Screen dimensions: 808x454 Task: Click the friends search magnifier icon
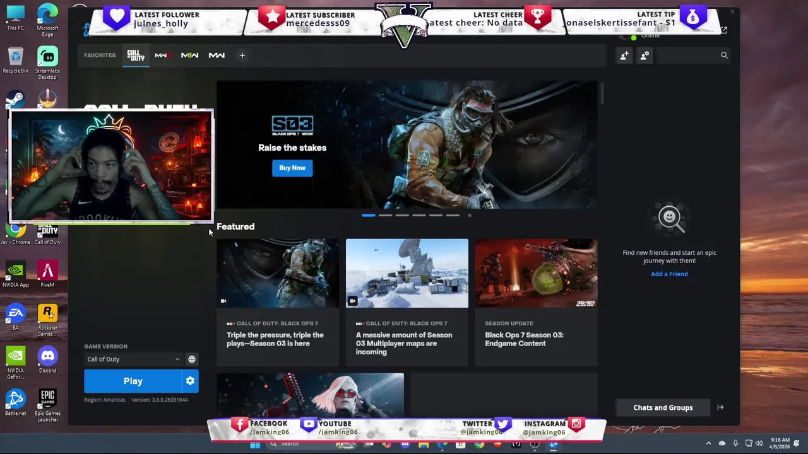(724, 55)
